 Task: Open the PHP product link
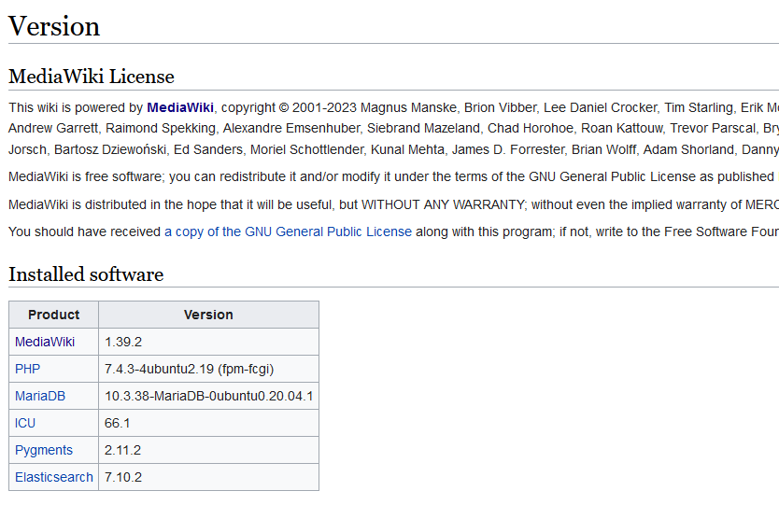coord(27,369)
